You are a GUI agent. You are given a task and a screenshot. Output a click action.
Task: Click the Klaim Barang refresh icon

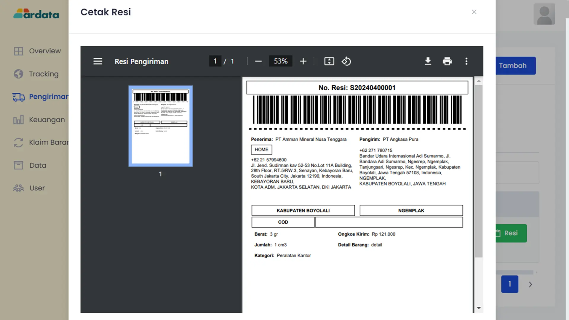click(x=18, y=143)
